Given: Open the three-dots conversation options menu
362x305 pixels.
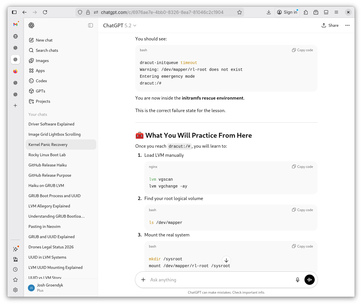Looking at the screenshot, I should 347,25.
